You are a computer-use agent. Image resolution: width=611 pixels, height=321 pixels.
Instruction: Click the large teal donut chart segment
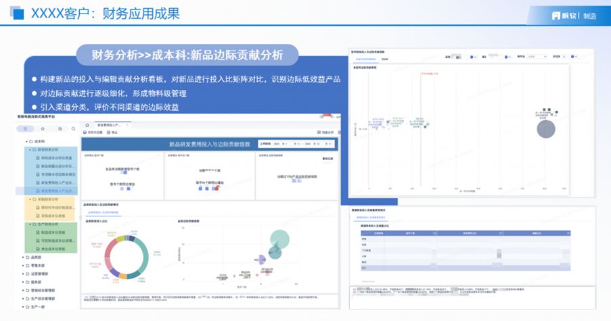(x=145, y=255)
